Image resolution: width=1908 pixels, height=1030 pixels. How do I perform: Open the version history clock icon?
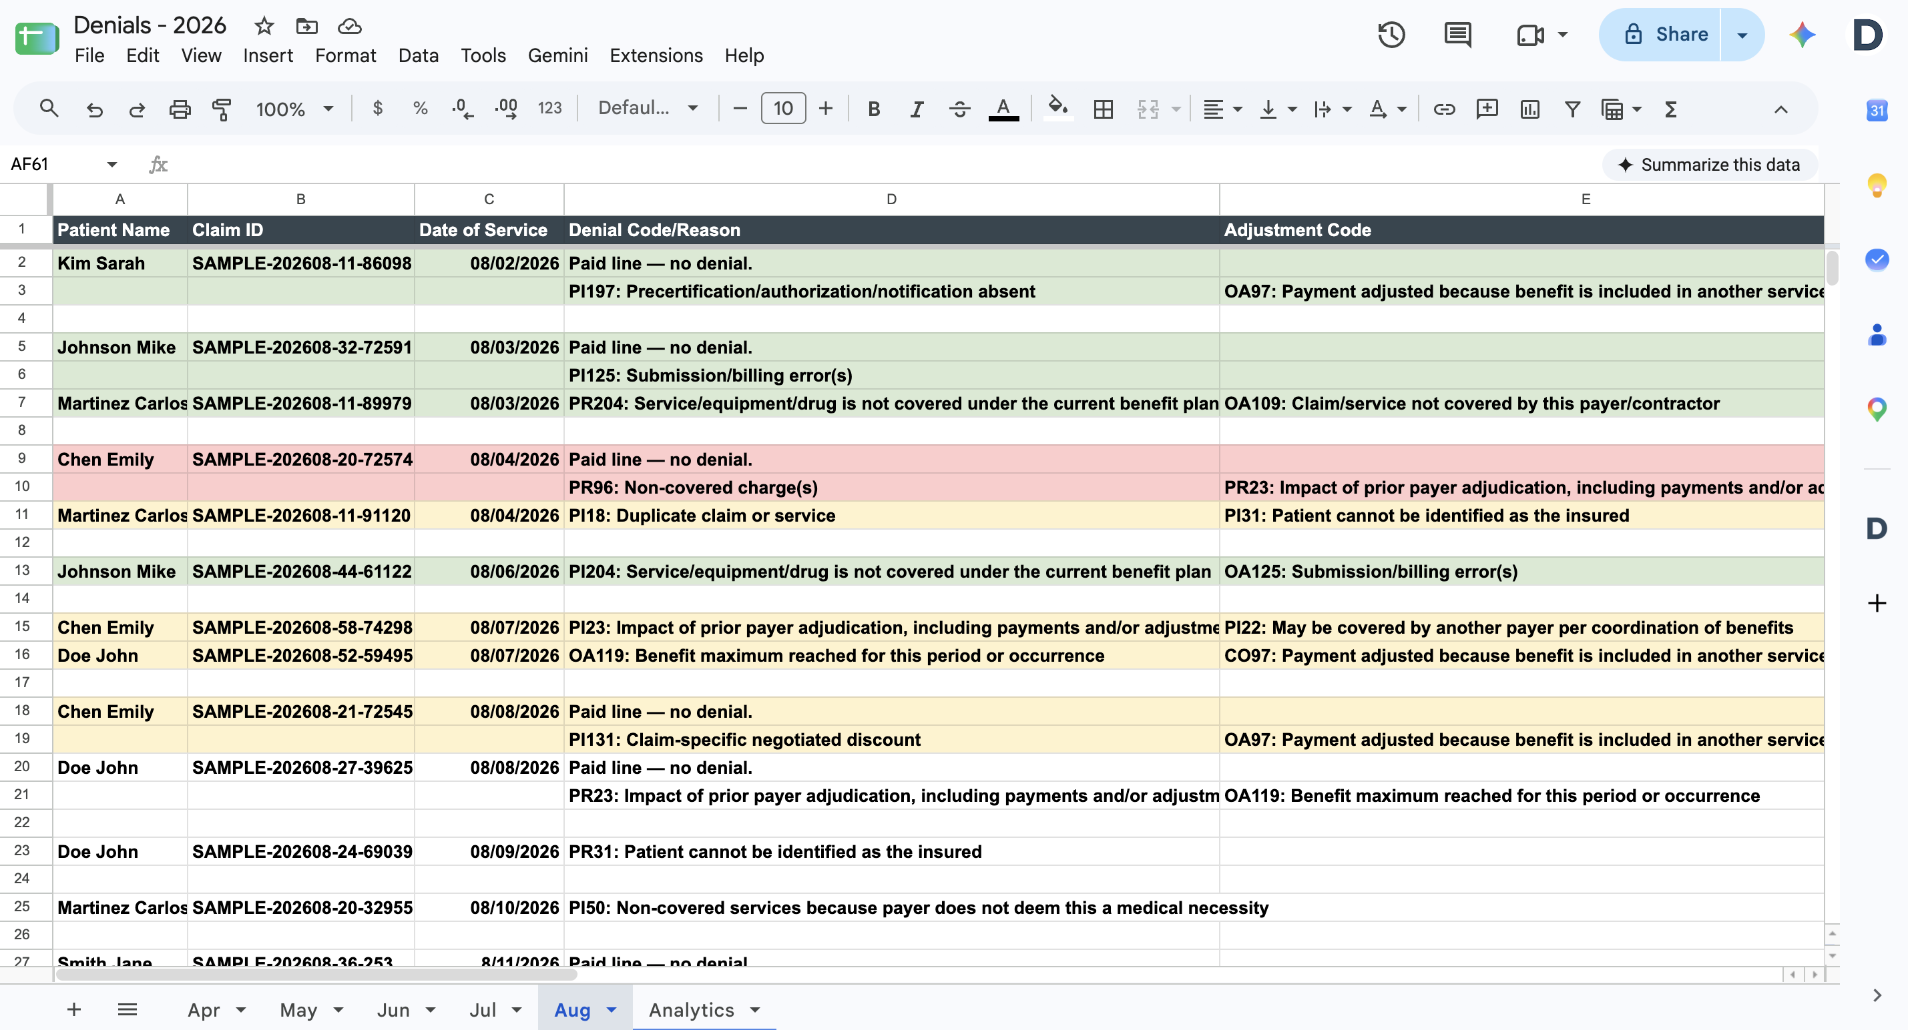tap(1391, 35)
